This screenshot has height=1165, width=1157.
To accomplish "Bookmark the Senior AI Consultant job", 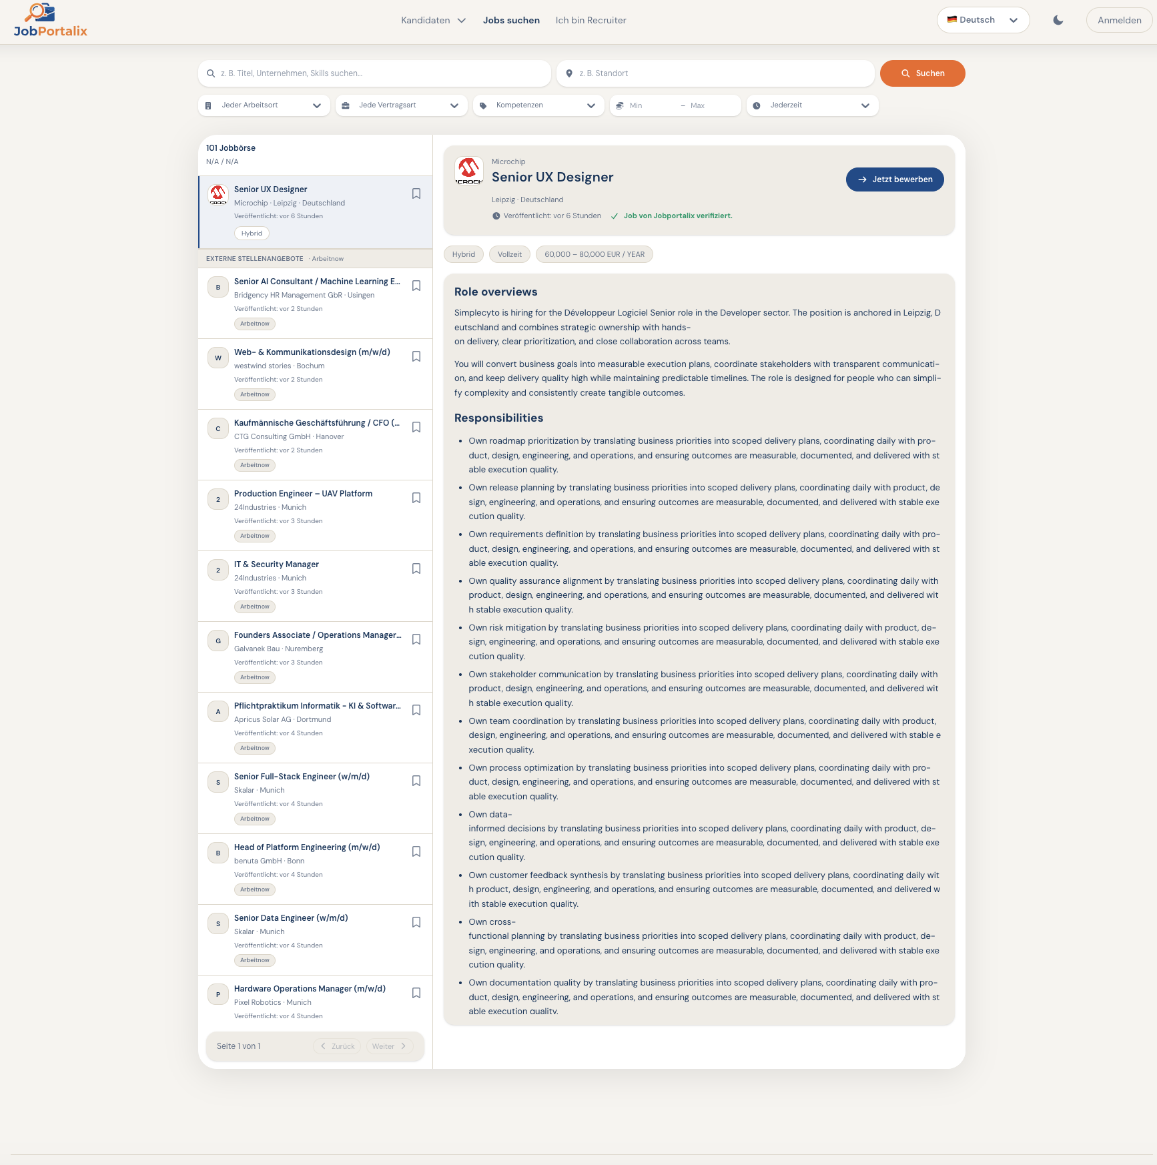I will [x=416, y=286].
